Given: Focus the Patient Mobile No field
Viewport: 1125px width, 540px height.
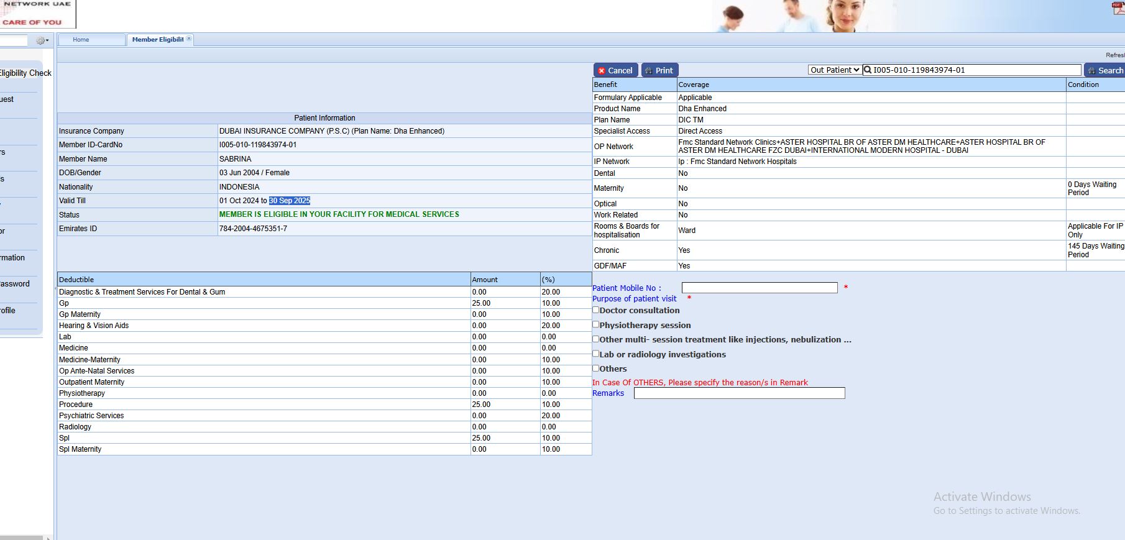Looking at the screenshot, I should [759, 288].
